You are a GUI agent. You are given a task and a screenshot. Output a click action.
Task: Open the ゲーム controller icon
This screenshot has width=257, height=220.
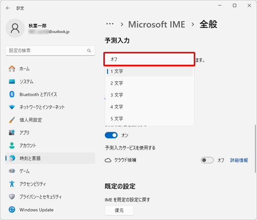pyautogui.click(x=12, y=171)
